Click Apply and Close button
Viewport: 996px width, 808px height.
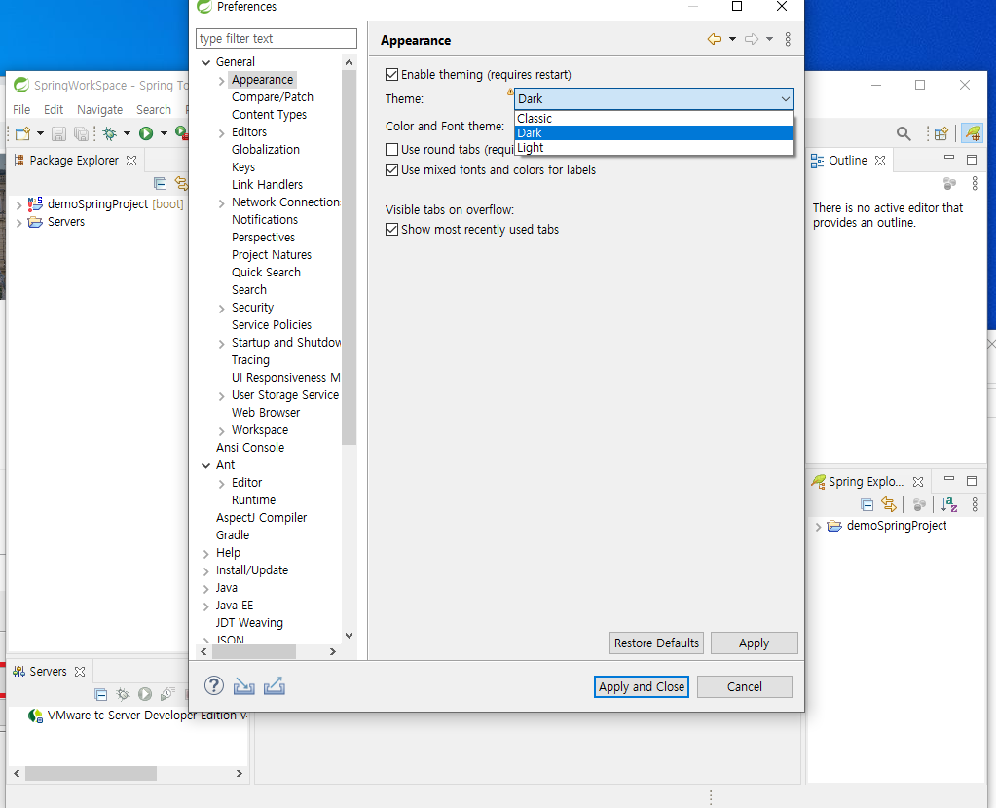point(642,686)
